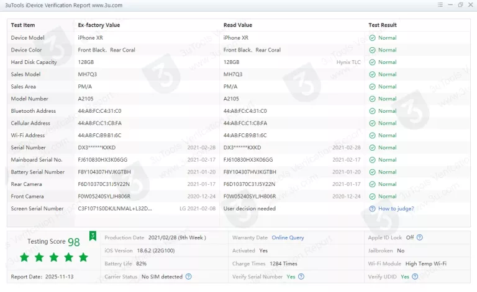
Task: Click help icon next to Apple ID Lock
Action: click(420, 237)
